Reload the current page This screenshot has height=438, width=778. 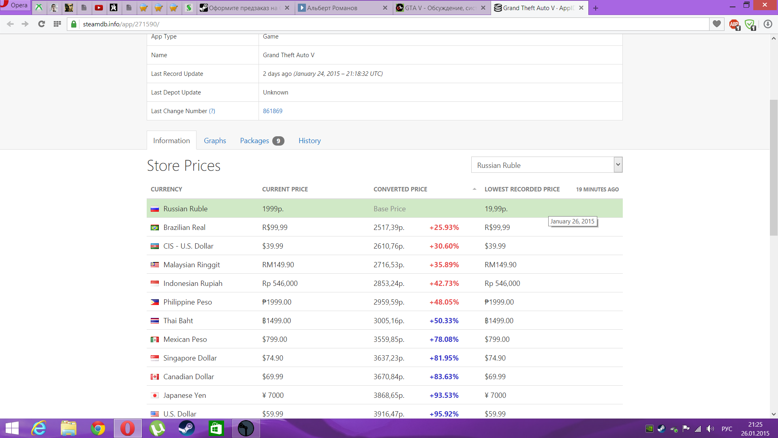41,24
